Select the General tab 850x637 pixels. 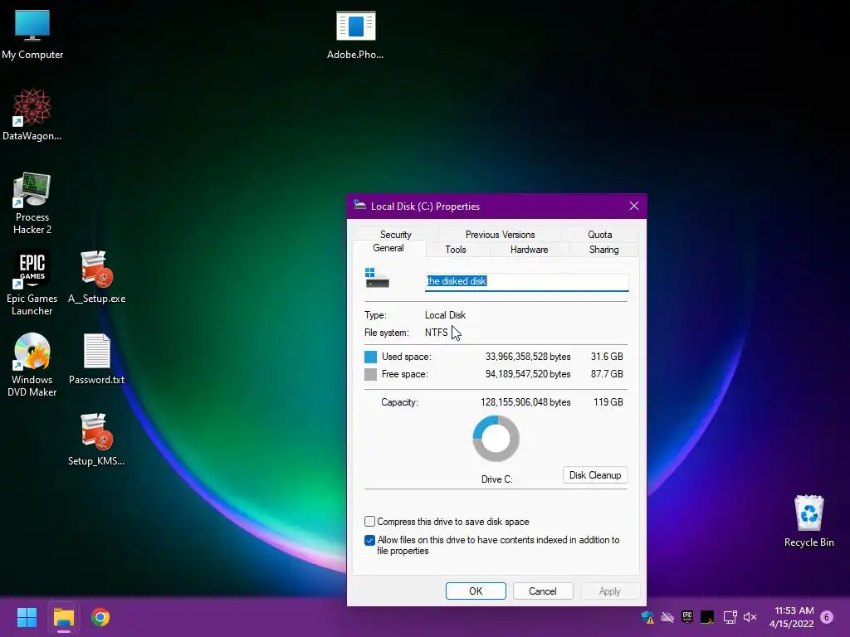pos(388,248)
